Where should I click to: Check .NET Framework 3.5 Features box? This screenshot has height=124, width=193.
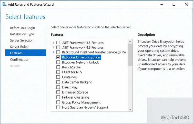(x=58, y=43)
